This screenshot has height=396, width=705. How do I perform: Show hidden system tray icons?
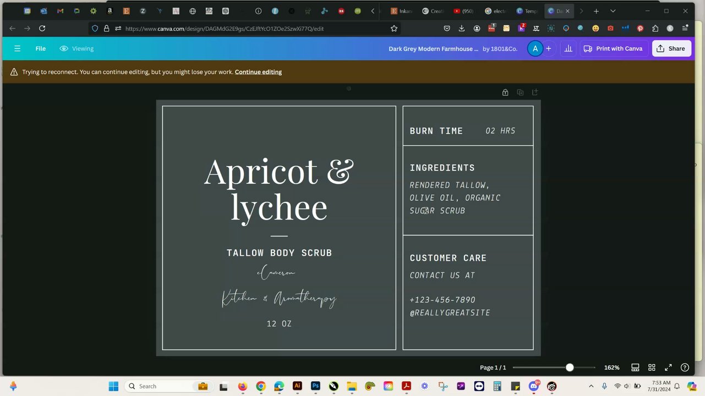tap(591, 386)
